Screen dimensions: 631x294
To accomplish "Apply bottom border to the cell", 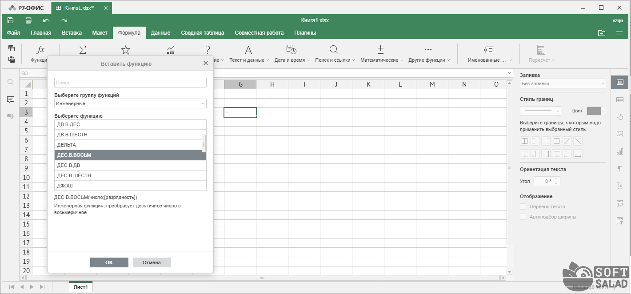I will tap(578, 154).
